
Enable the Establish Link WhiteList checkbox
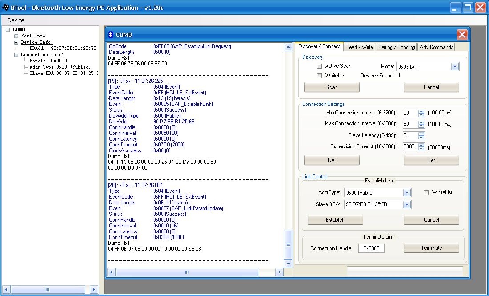coord(426,192)
